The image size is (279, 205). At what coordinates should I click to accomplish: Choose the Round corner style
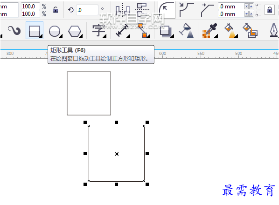click(167, 10)
